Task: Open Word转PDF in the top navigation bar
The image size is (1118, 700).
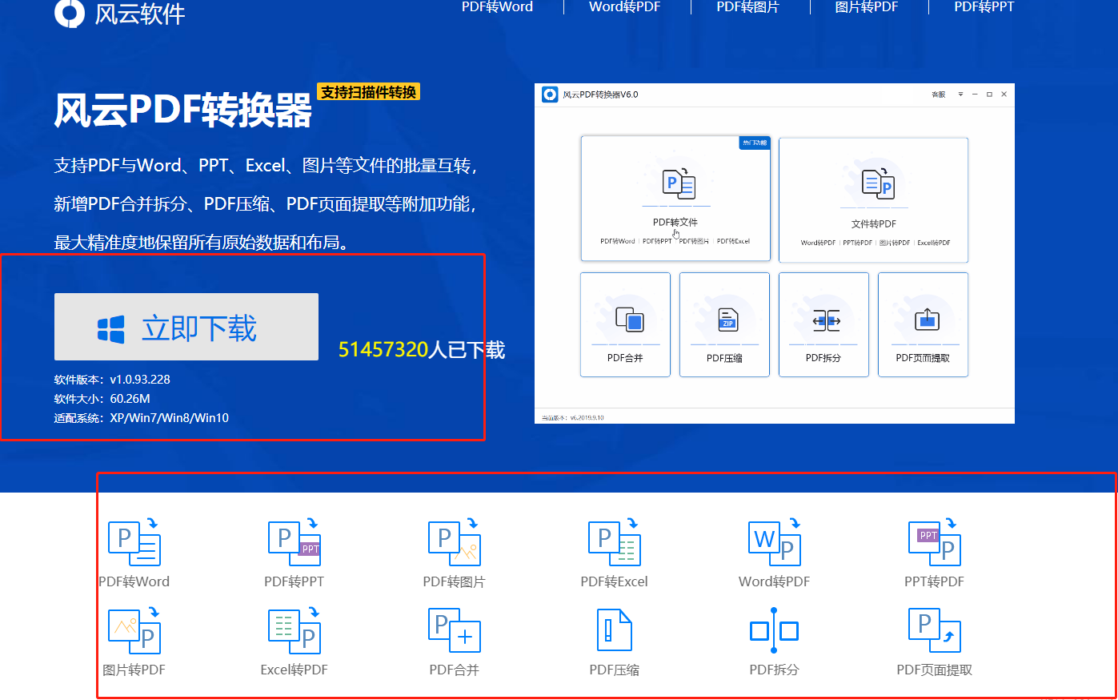Action: [624, 6]
